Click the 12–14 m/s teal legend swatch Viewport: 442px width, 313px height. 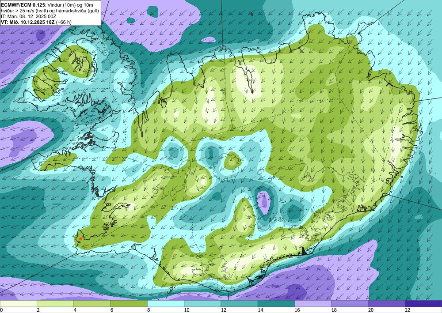(x=239, y=304)
